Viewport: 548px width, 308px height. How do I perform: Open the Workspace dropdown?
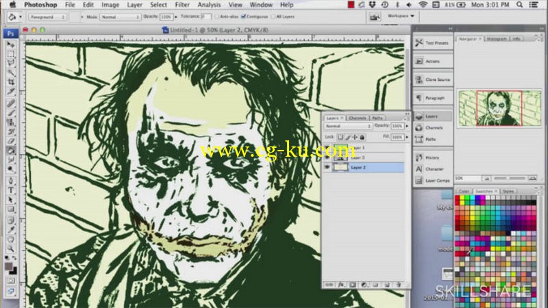coord(401,16)
